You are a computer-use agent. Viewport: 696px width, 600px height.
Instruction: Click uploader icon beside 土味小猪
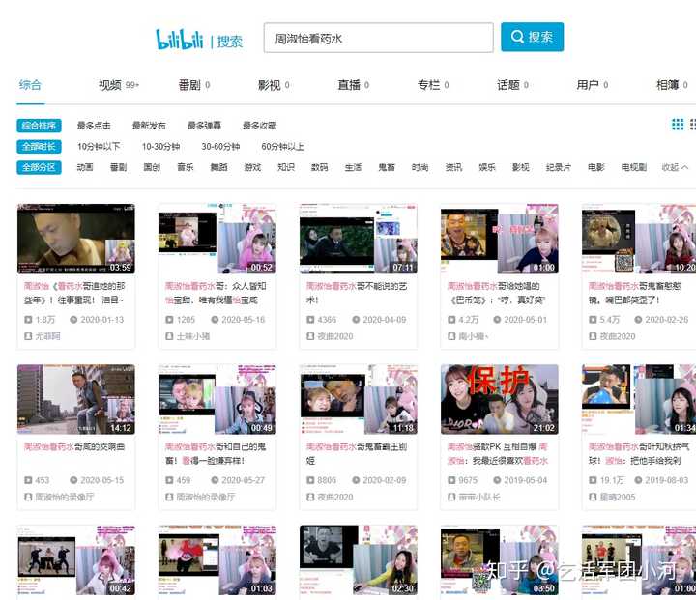(x=169, y=336)
